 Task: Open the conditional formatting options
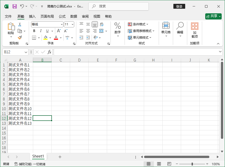pyautogui.click(x=138, y=24)
